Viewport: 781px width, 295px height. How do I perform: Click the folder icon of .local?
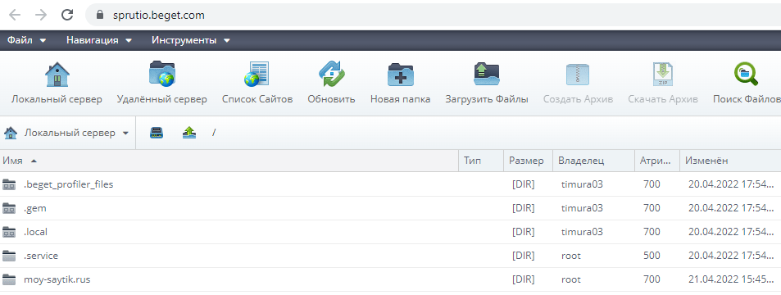click(9, 232)
